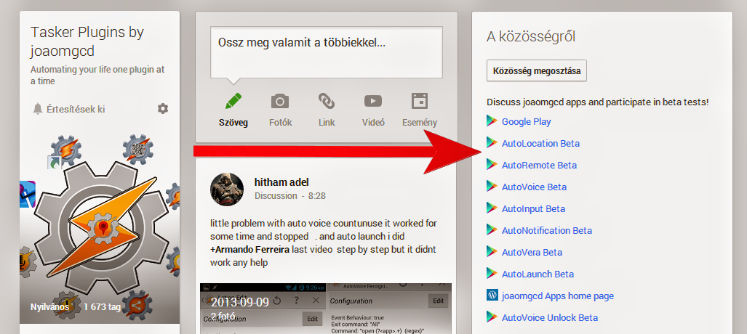Click Play icon beside AutoVoice Beta
Viewport: 747px width, 334px height.
[492, 186]
